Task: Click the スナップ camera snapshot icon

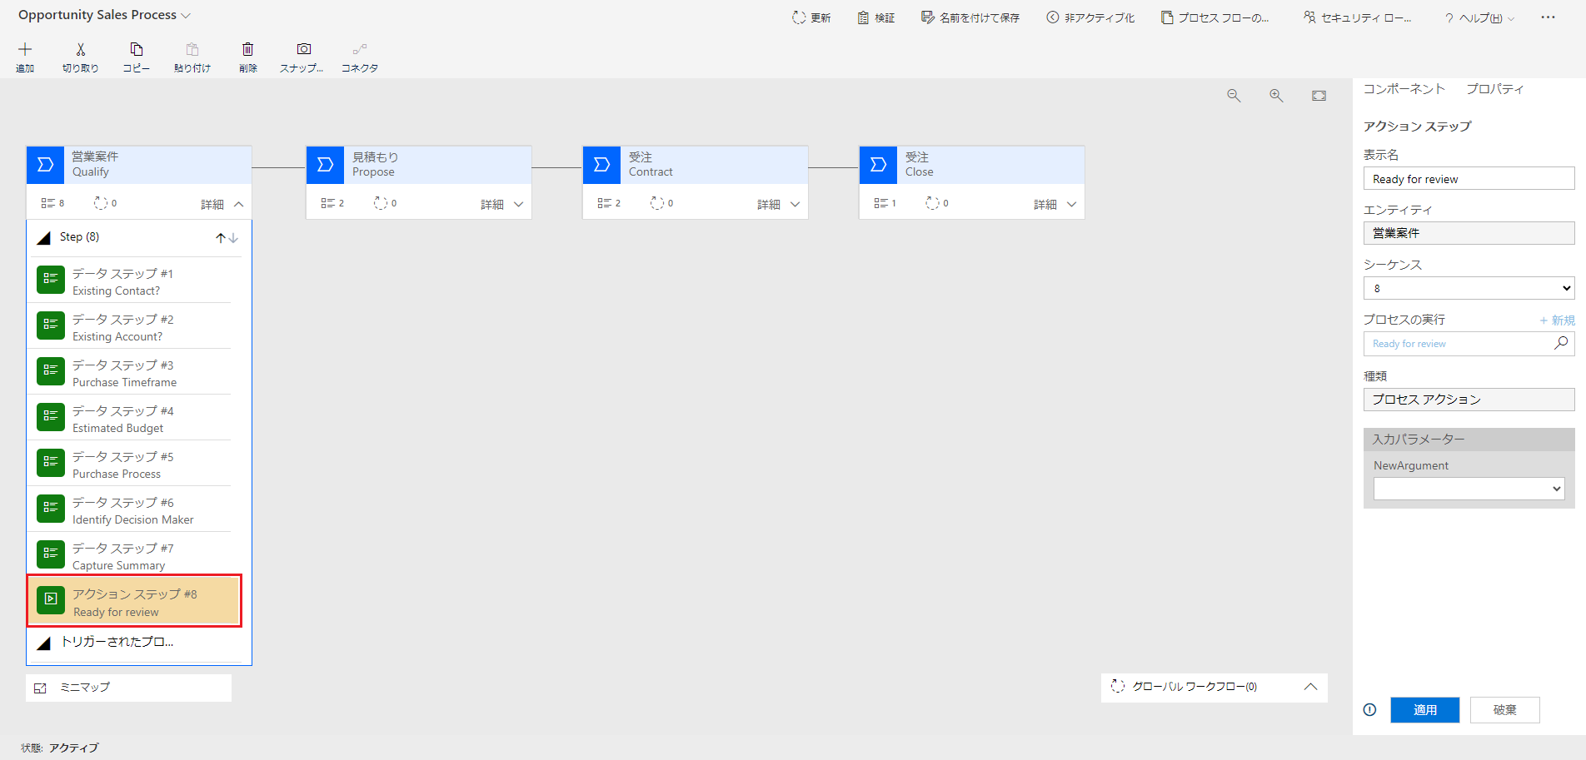Action: [304, 50]
